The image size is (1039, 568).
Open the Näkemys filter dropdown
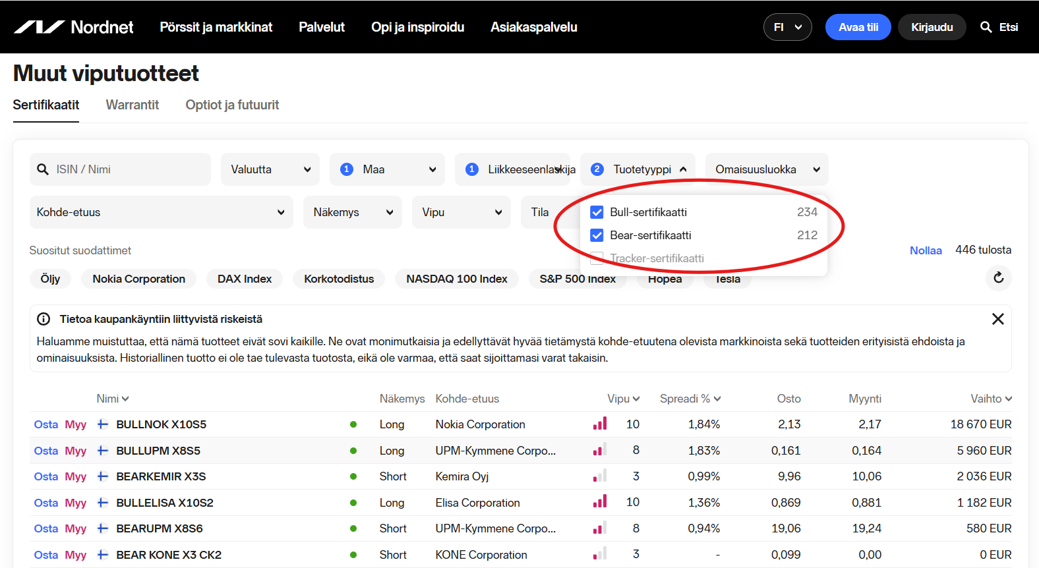click(x=353, y=212)
